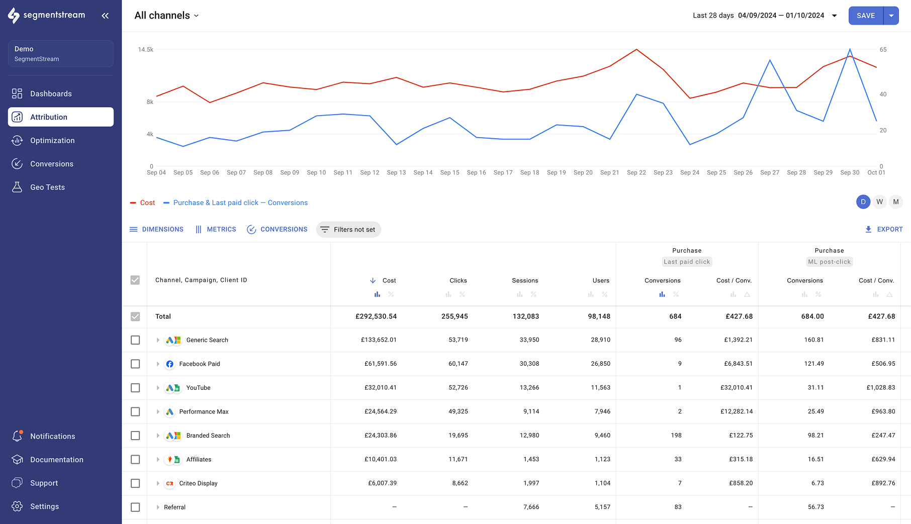Toggle the Total row checkbox
Image resolution: width=911 pixels, height=524 pixels.
(x=135, y=317)
